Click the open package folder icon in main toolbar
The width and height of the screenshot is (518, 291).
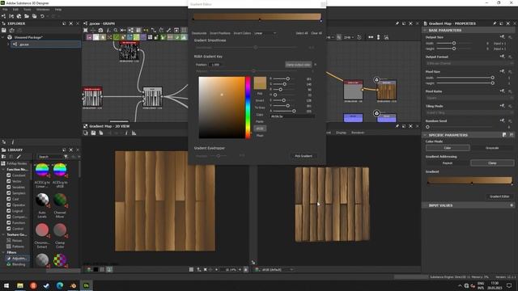(27, 16)
